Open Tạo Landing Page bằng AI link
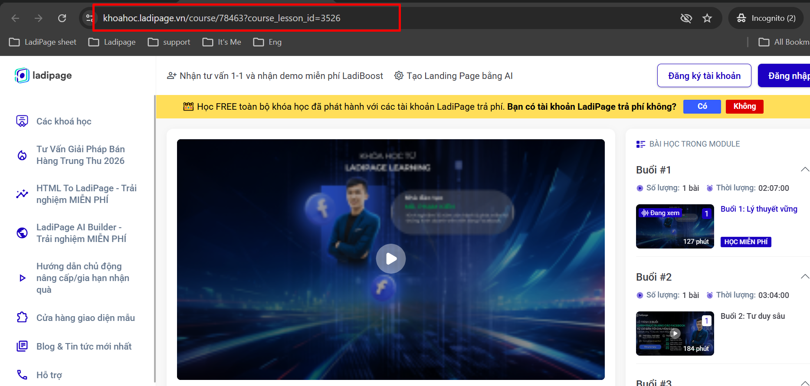This screenshot has height=386, width=810. click(x=453, y=76)
